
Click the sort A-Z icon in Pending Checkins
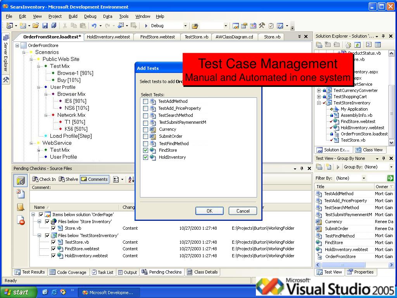click(131, 179)
